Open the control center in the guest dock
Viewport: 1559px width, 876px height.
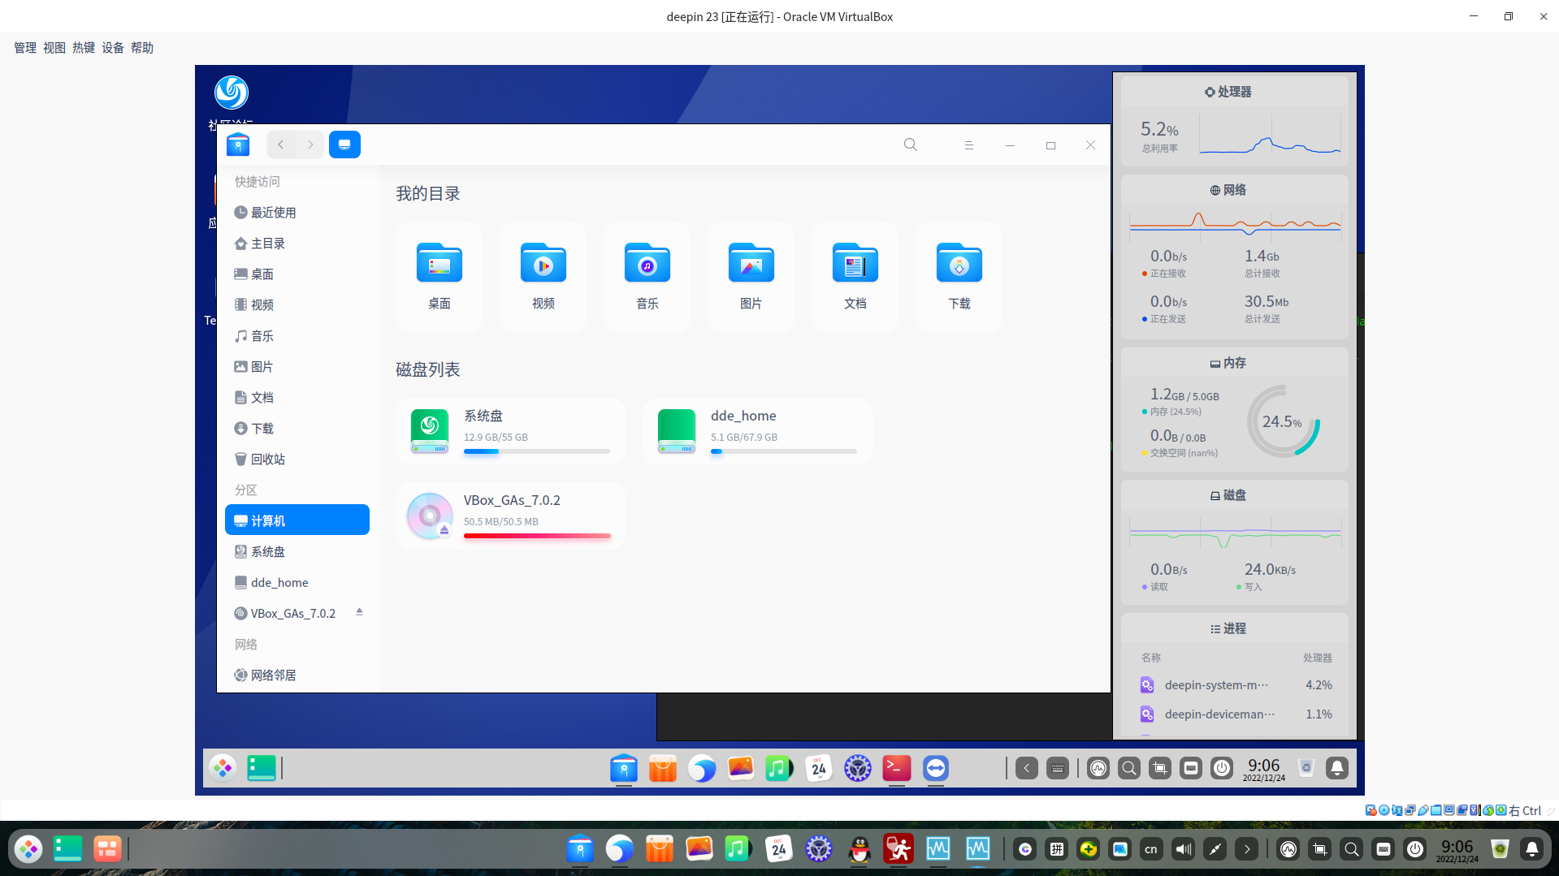click(x=858, y=768)
